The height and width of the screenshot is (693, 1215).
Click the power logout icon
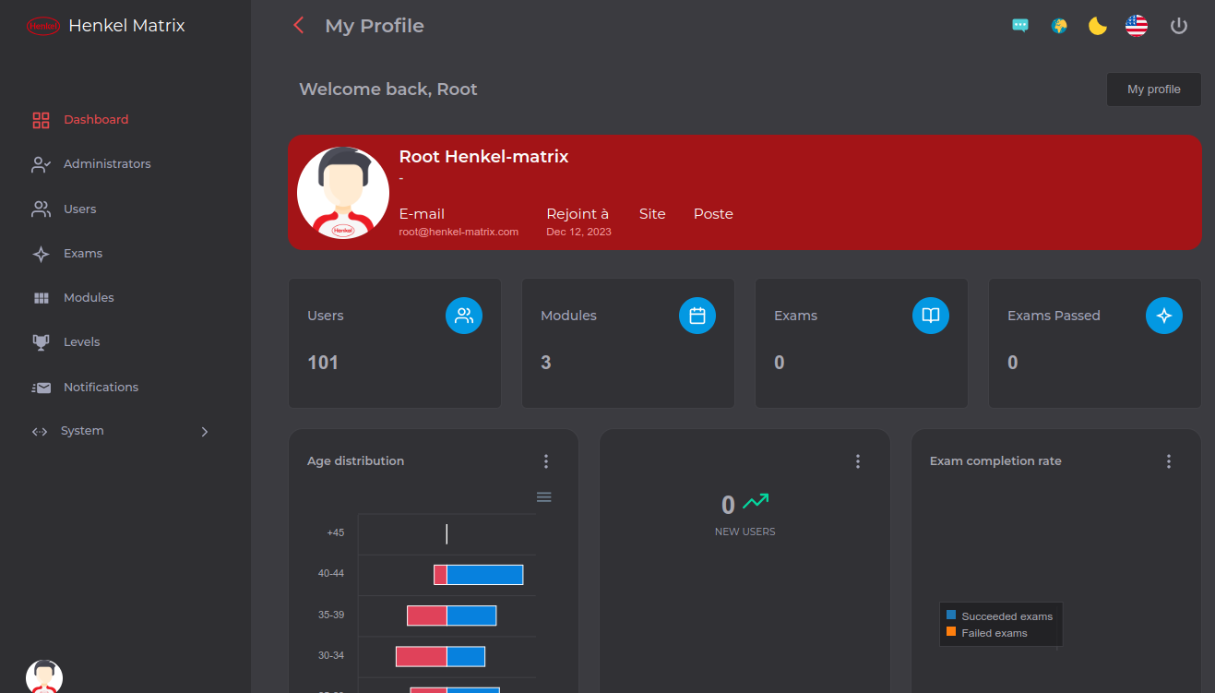point(1178,26)
